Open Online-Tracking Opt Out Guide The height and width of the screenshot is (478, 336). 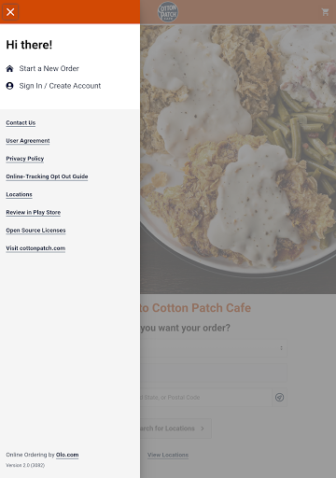(47, 176)
